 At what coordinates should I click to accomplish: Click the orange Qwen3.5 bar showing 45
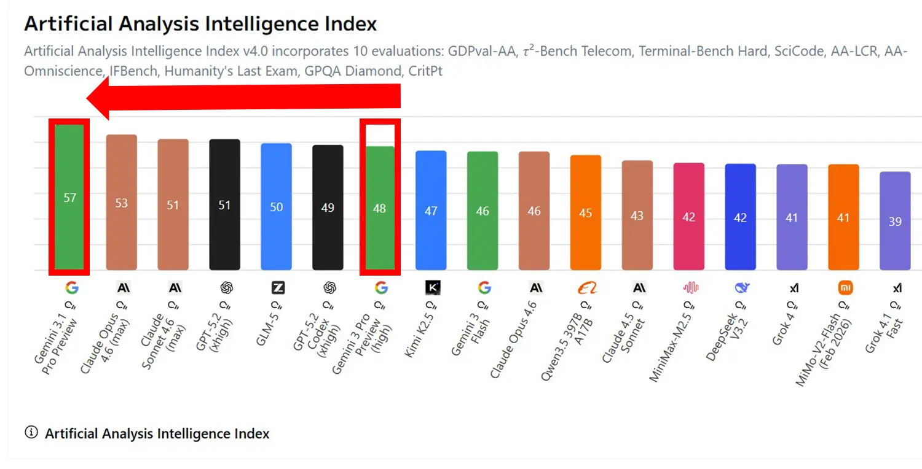(x=586, y=212)
